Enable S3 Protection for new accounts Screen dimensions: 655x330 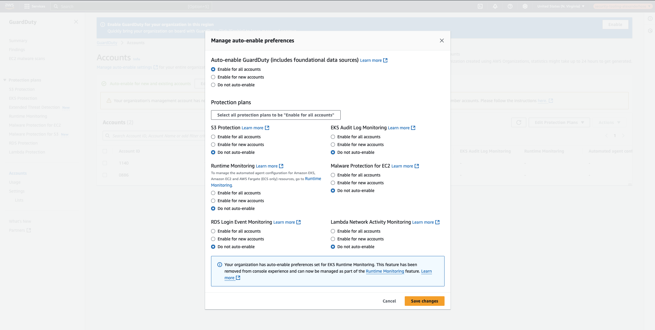[213, 145]
